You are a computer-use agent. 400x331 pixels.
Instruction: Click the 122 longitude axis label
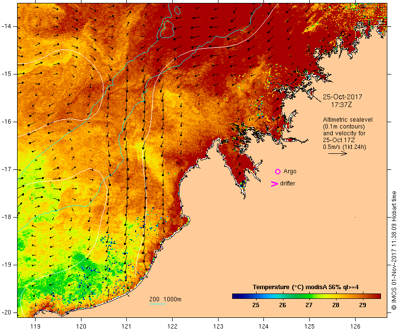173,326
